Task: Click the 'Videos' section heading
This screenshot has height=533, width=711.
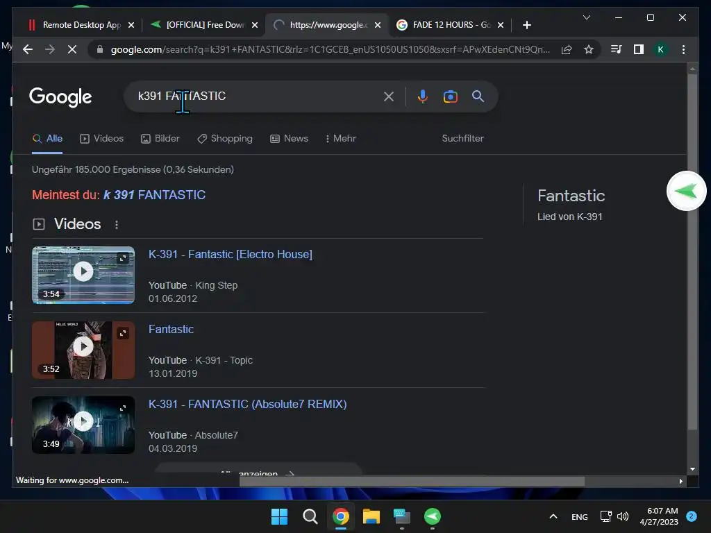Action: click(78, 224)
